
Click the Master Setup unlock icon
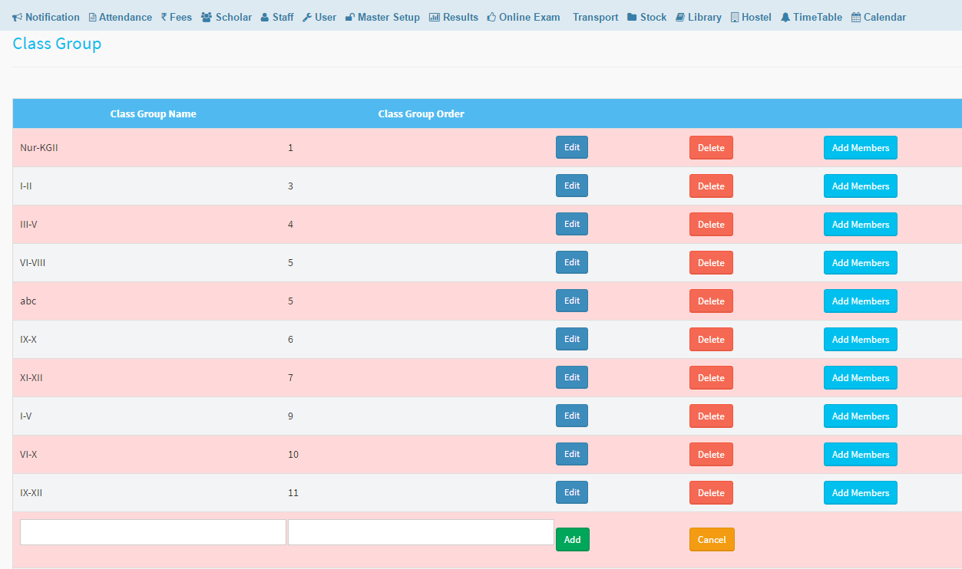350,17
